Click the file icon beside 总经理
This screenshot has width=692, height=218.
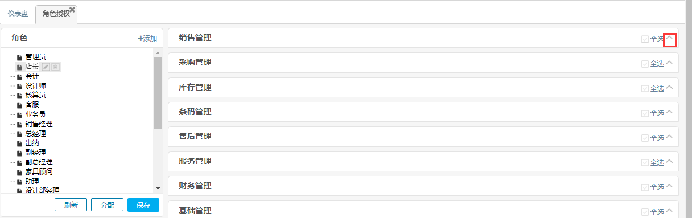tap(19, 134)
